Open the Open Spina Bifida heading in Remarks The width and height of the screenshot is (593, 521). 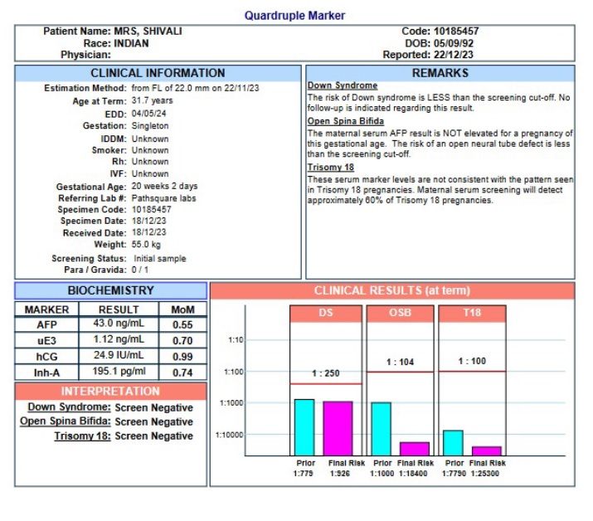tap(346, 121)
